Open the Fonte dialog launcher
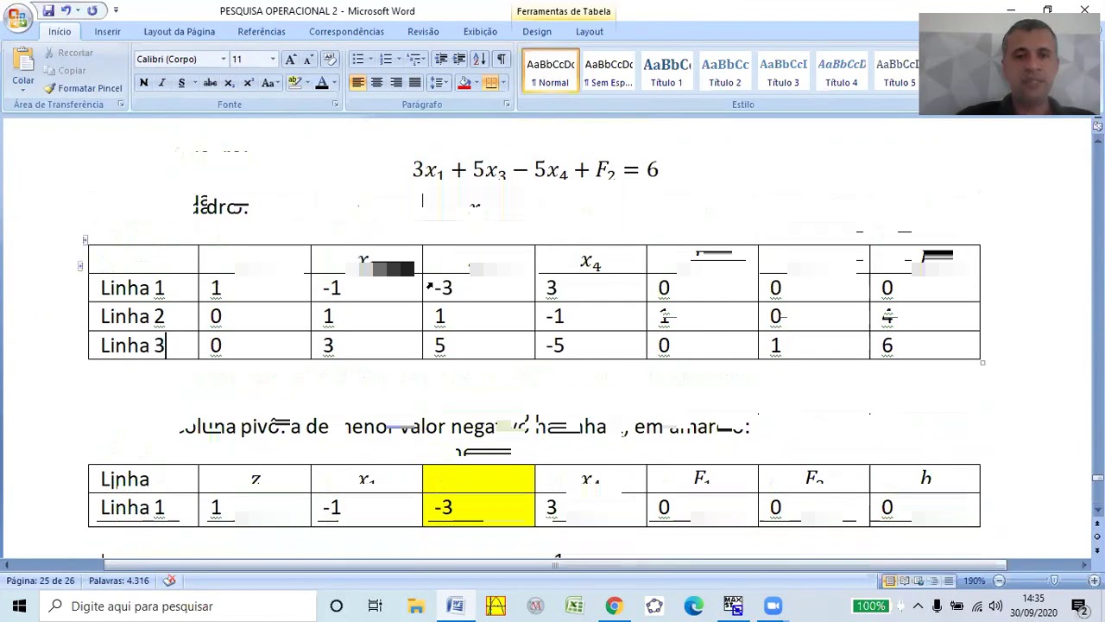 tap(335, 105)
